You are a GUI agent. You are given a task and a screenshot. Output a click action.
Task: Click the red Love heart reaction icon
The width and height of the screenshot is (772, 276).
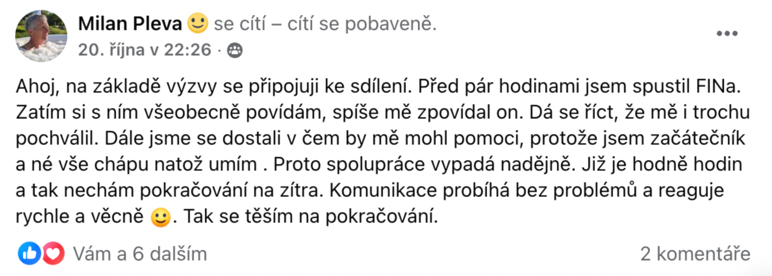tap(53, 253)
